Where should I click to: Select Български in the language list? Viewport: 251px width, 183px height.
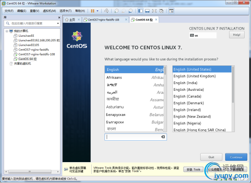click(x=134, y=122)
